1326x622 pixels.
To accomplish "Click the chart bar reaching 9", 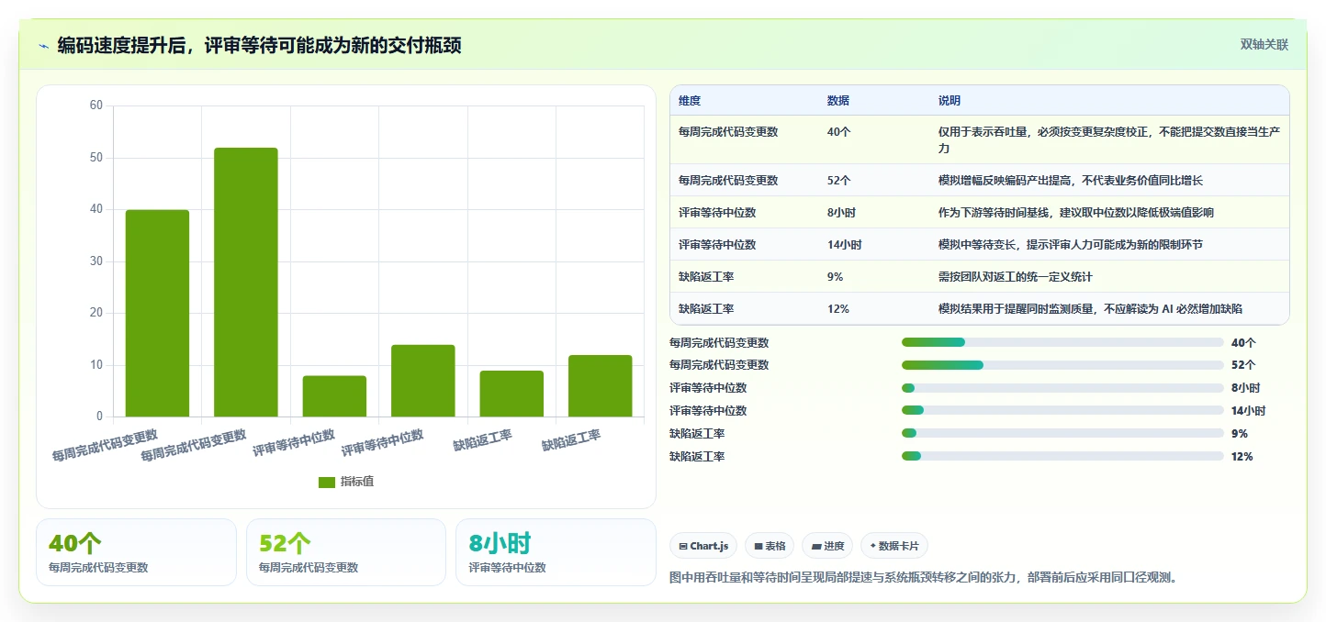I will pos(511,394).
